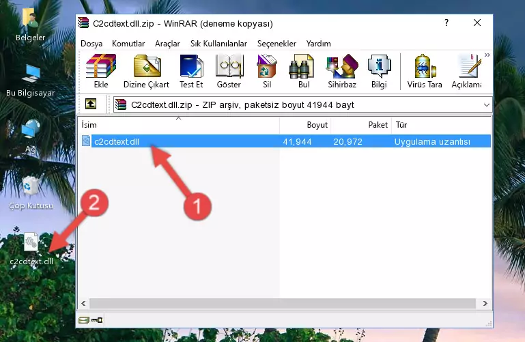Open the Sık Kullanılanlar menu

pos(218,44)
